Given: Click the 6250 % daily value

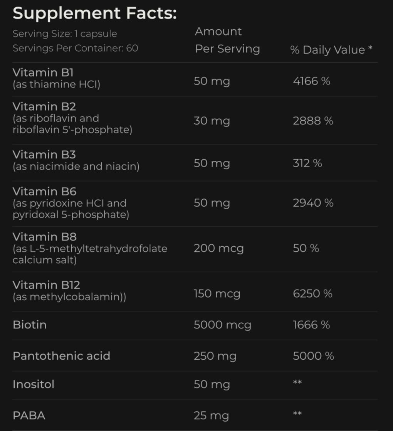Looking at the screenshot, I should click(x=312, y=293).
